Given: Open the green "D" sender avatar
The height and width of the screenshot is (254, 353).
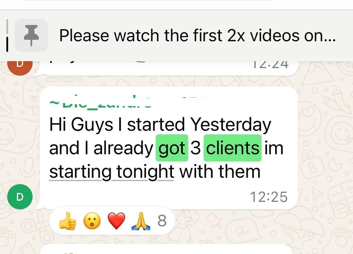Looking at the screenshot, I should coord(20,197).
